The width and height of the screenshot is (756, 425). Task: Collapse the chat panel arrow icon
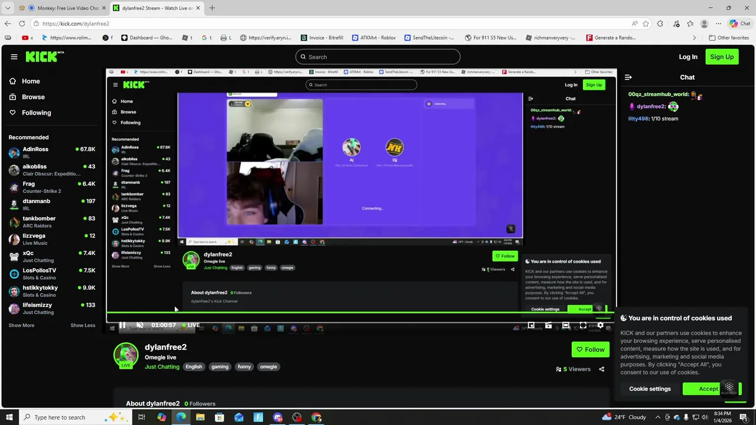point(628,77)
